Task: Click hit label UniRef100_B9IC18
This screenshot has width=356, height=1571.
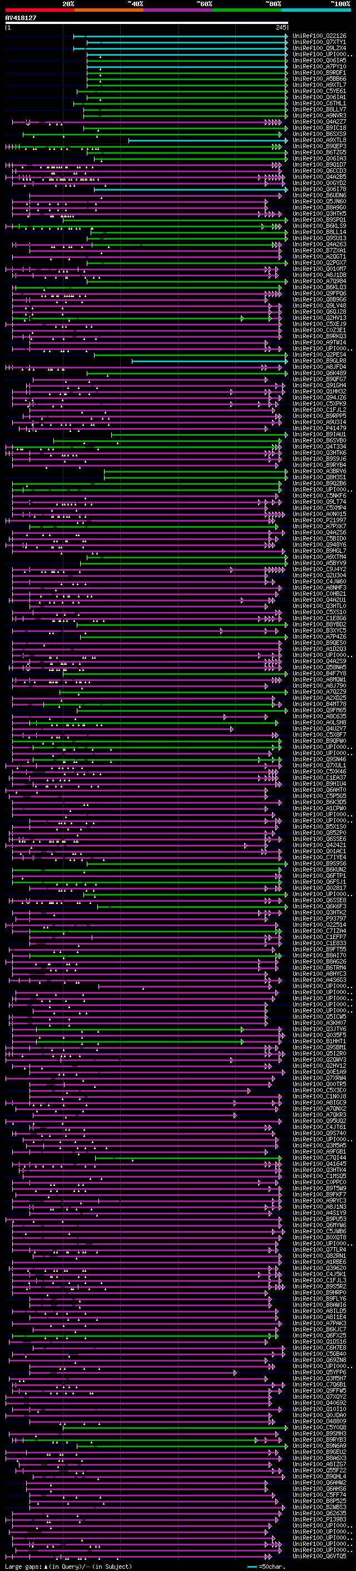Action: coord(319,128)
